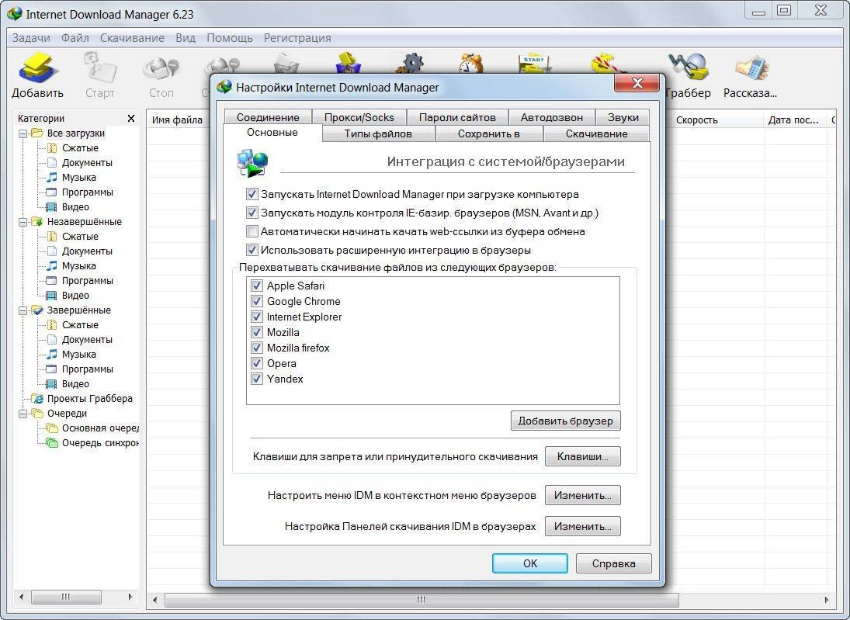Open Проекты Граббера tree item
The width and height of the screenshot is (850, 620).
pos(89,398)
